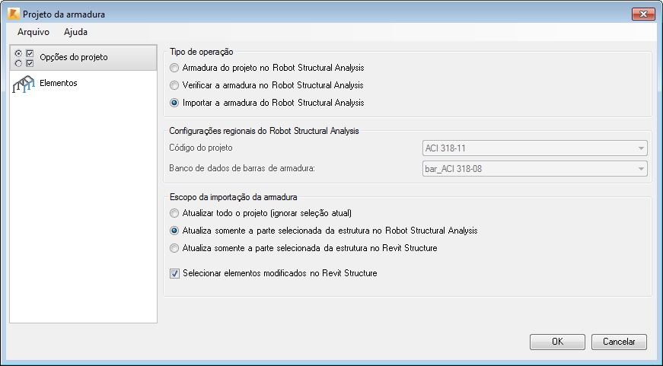663x366 pixels.
Task: Open the Ajuda menu
Action: tap(75, 32)
